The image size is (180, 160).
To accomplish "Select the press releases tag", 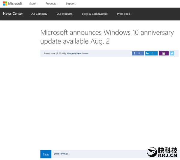I will pos(61,154).
